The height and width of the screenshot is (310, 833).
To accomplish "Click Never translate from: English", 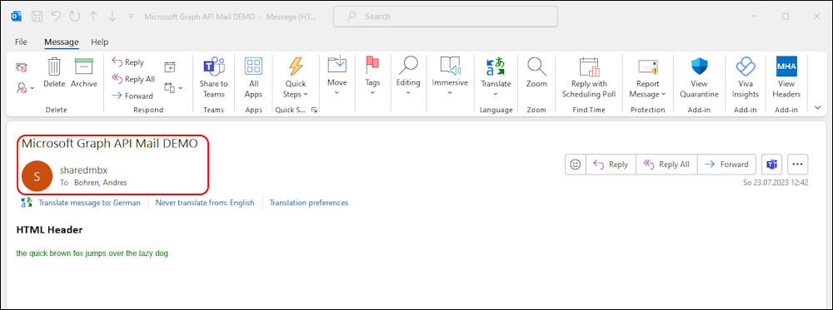I will pyautogui.click(x=205, y=203).
